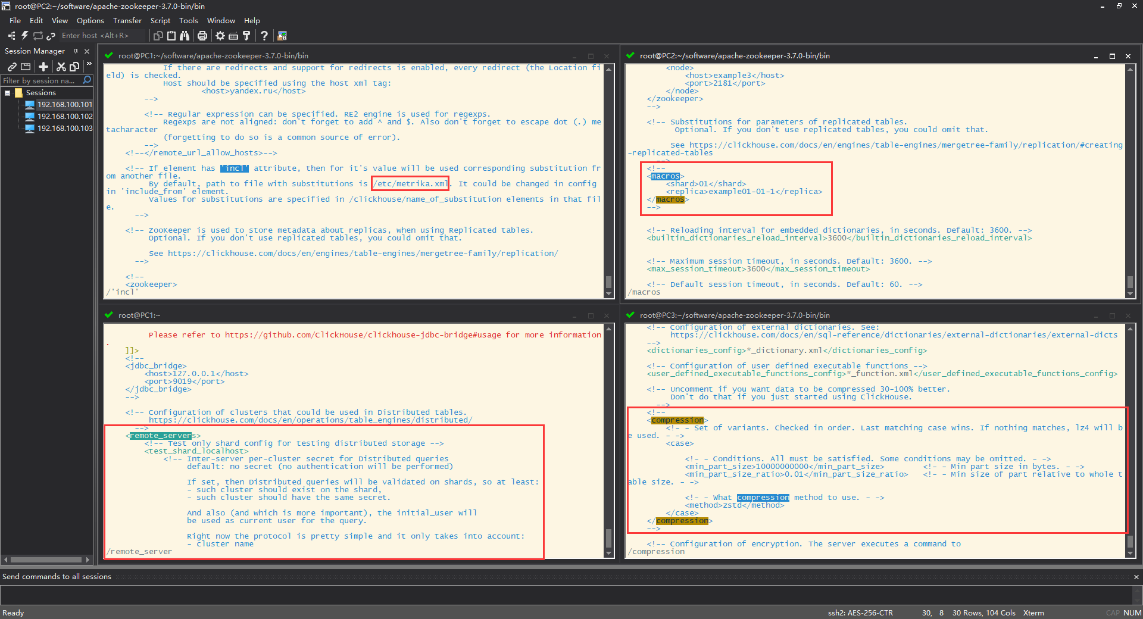
Task: Close the Session Manager panel
Action: (x=87, y=51)
